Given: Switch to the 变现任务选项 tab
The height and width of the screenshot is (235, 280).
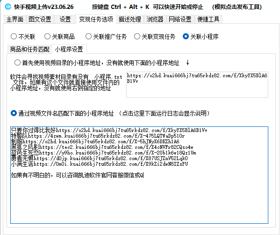Looking at the screenshot, I should click(x=96, y=19).
